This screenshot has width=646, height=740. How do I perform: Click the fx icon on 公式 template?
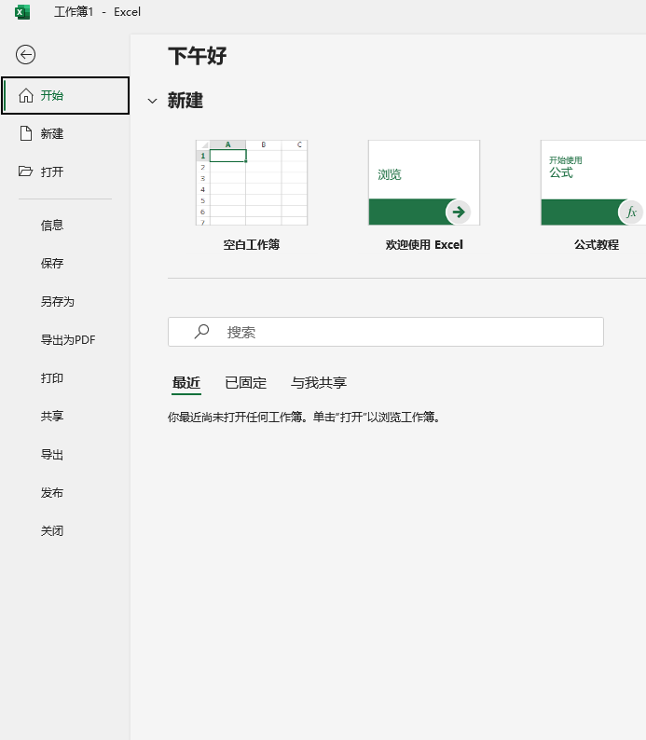click(630, 212)
